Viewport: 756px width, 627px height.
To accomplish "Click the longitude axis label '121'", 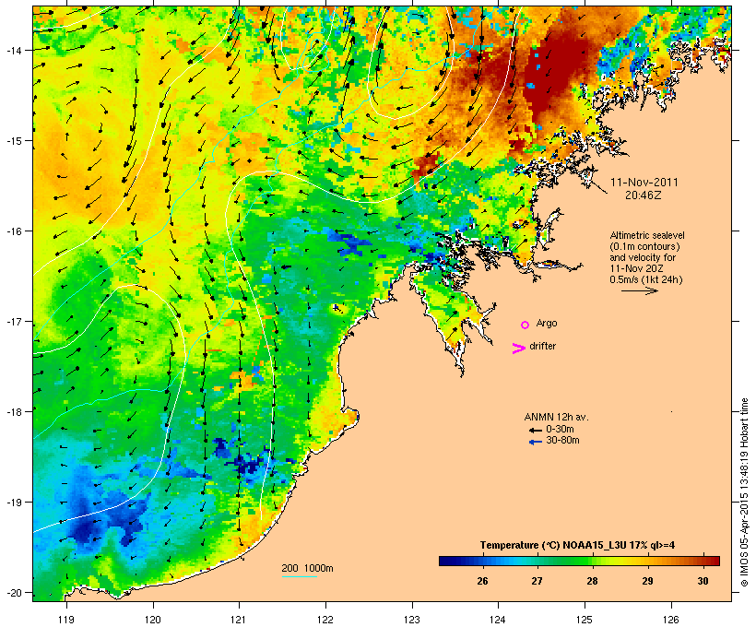I will (x=239, y=620).
